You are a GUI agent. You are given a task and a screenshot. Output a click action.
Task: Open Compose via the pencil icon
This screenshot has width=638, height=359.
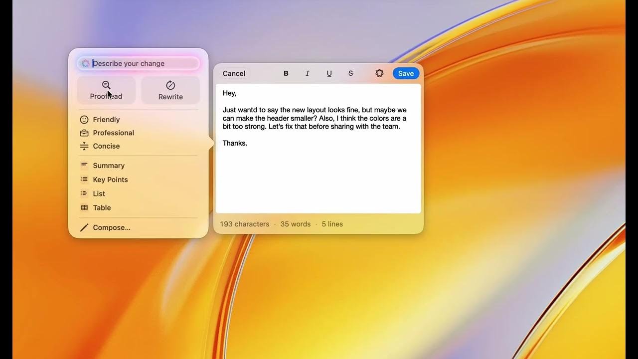click(84, 227)
